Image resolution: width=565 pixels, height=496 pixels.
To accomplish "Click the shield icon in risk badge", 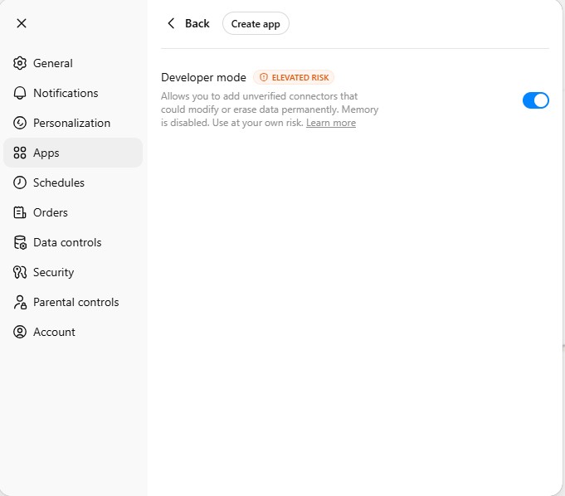I will coord(264,77).
